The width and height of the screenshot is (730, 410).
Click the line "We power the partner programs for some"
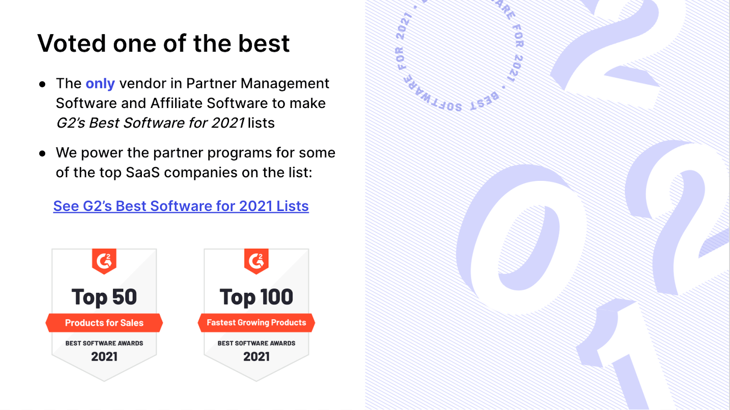click(195, 153)
